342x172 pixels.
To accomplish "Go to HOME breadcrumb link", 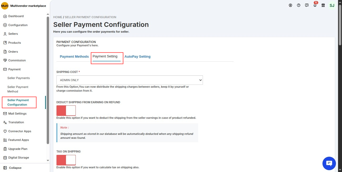I will pos(58,17).
